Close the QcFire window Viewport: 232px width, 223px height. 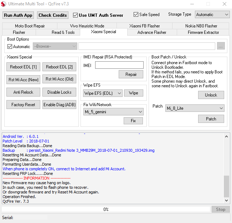coord(224,4)
